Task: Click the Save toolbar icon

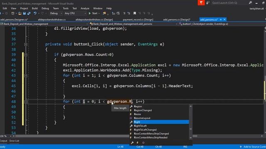Action: (25, 13)
